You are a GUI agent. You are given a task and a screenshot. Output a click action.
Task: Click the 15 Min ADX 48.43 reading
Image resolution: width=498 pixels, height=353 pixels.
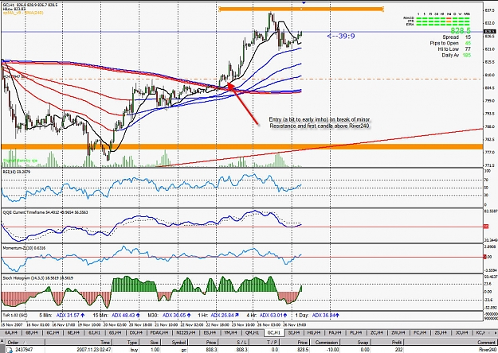point(116,316)
